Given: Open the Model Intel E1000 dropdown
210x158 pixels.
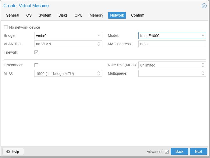Looking at the screenshot, I should pyautogui.click(x=203, y=35).
